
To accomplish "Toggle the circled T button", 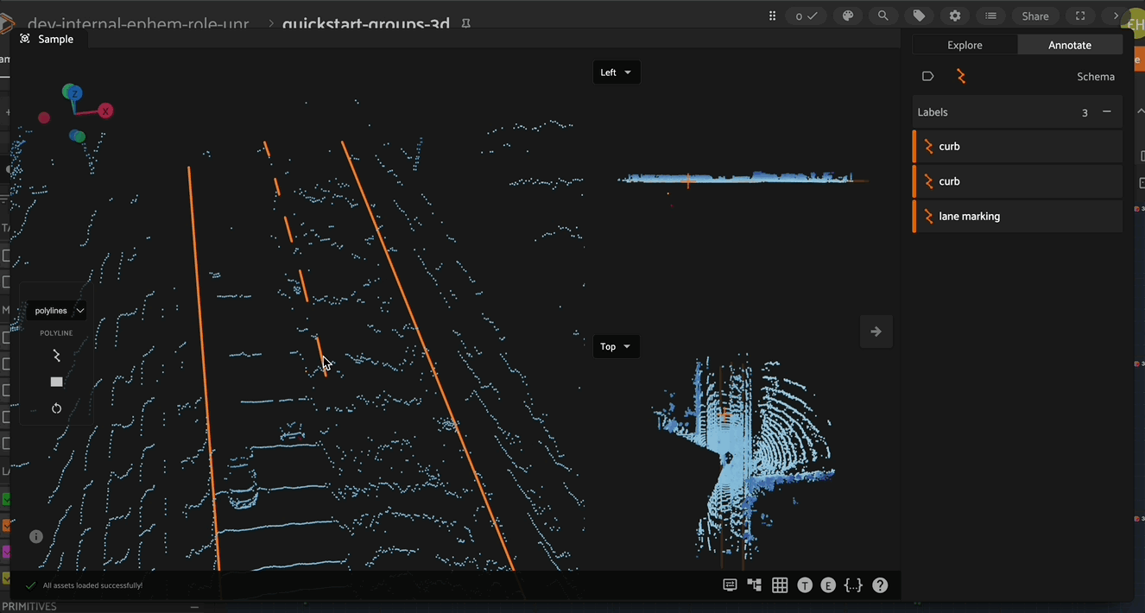I will (805, 585).
